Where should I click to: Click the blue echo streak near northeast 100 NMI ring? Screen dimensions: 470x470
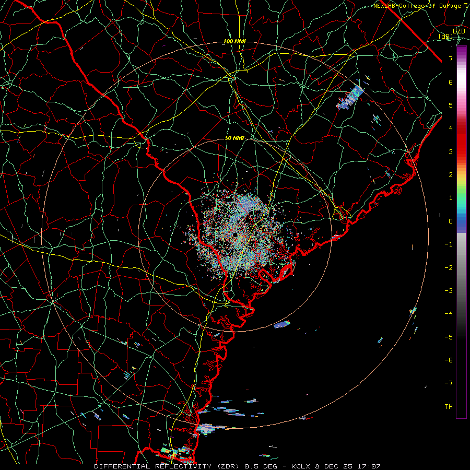coord(350,98)
